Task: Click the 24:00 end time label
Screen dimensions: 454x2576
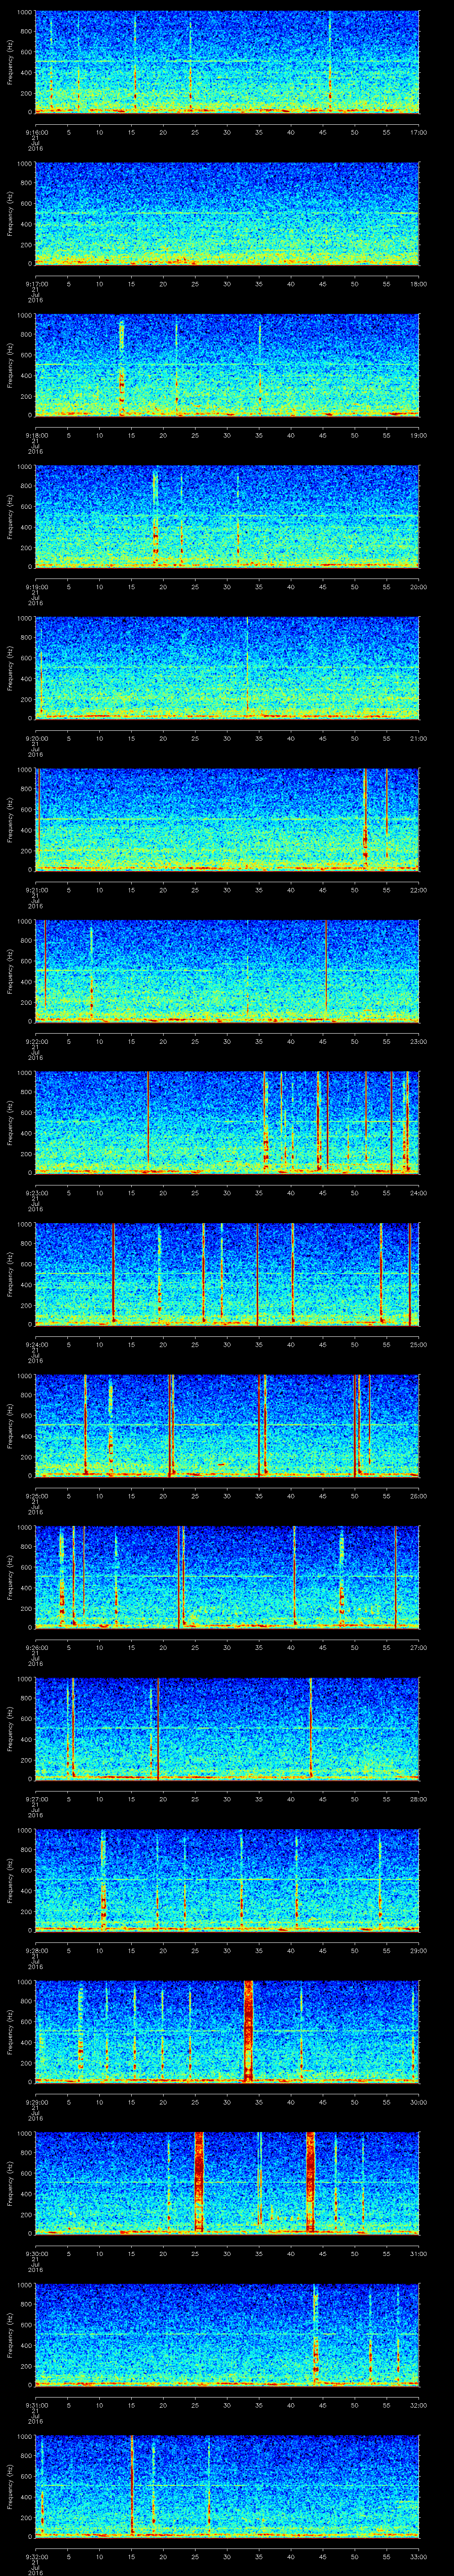Action: (418, 1193)
